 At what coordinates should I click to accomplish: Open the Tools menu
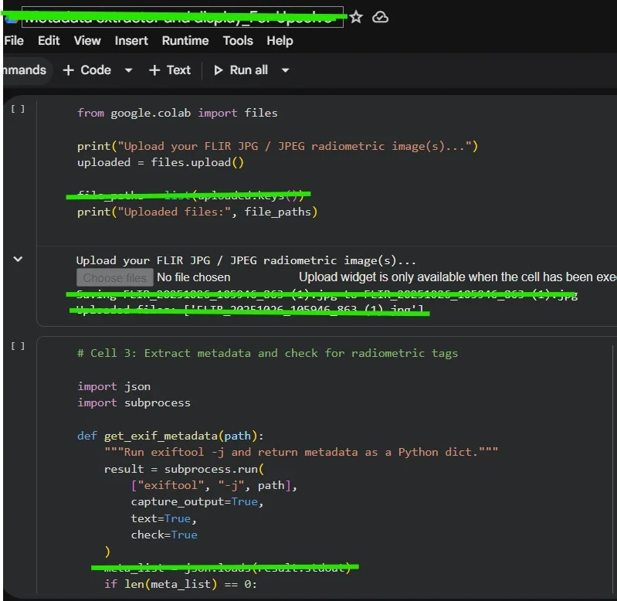(238, 40)
